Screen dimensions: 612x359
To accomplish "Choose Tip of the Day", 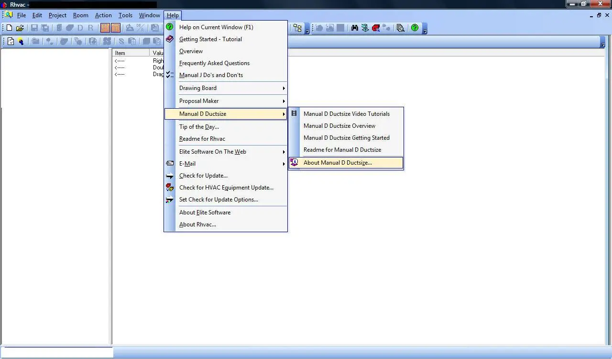I will [199, 127].
